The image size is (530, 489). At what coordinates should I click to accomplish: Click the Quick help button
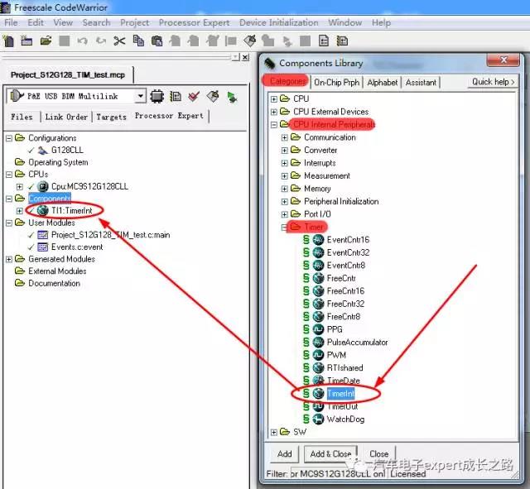493,82
